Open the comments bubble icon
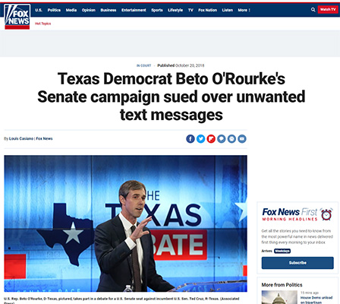The width and height of the screenshot is (340, 304). coord(222,139)
